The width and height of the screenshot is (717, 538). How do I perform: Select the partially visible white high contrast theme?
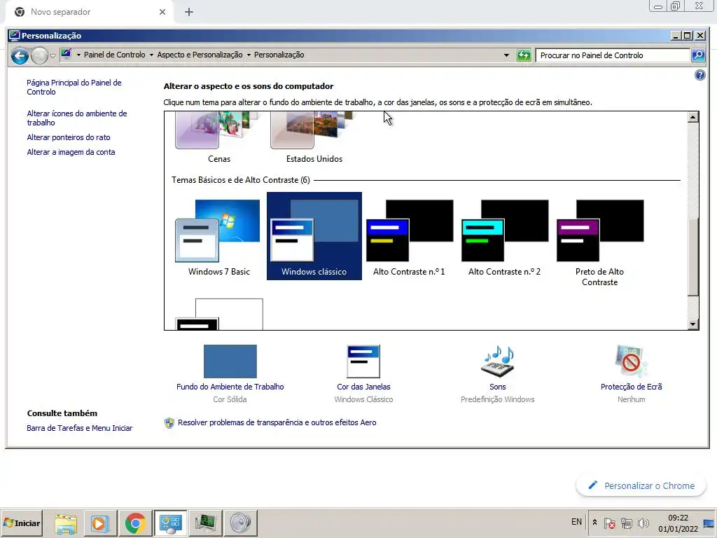point(219,314)
